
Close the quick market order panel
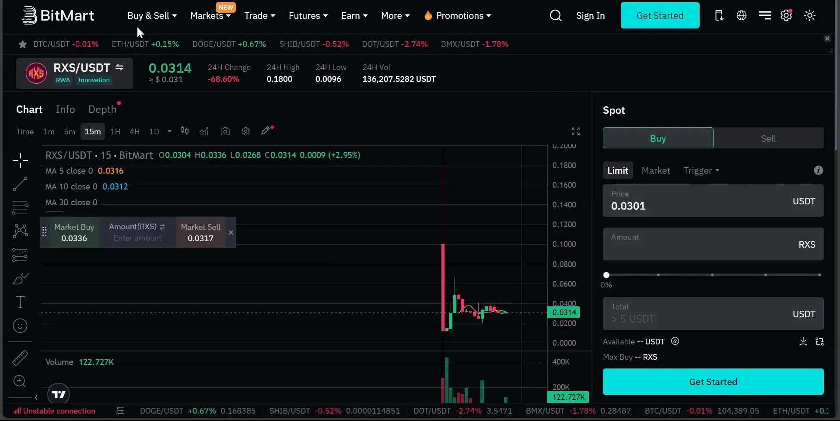(x=231, y=232)
